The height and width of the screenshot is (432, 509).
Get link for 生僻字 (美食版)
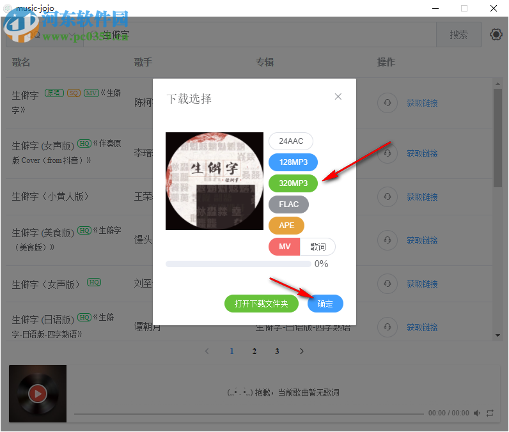coord(422,240)
